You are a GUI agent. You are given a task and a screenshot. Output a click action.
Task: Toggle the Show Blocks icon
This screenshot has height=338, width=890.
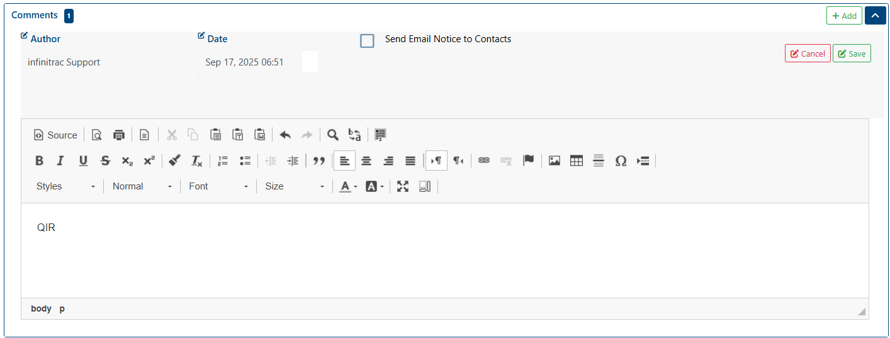tap(425, 186)
